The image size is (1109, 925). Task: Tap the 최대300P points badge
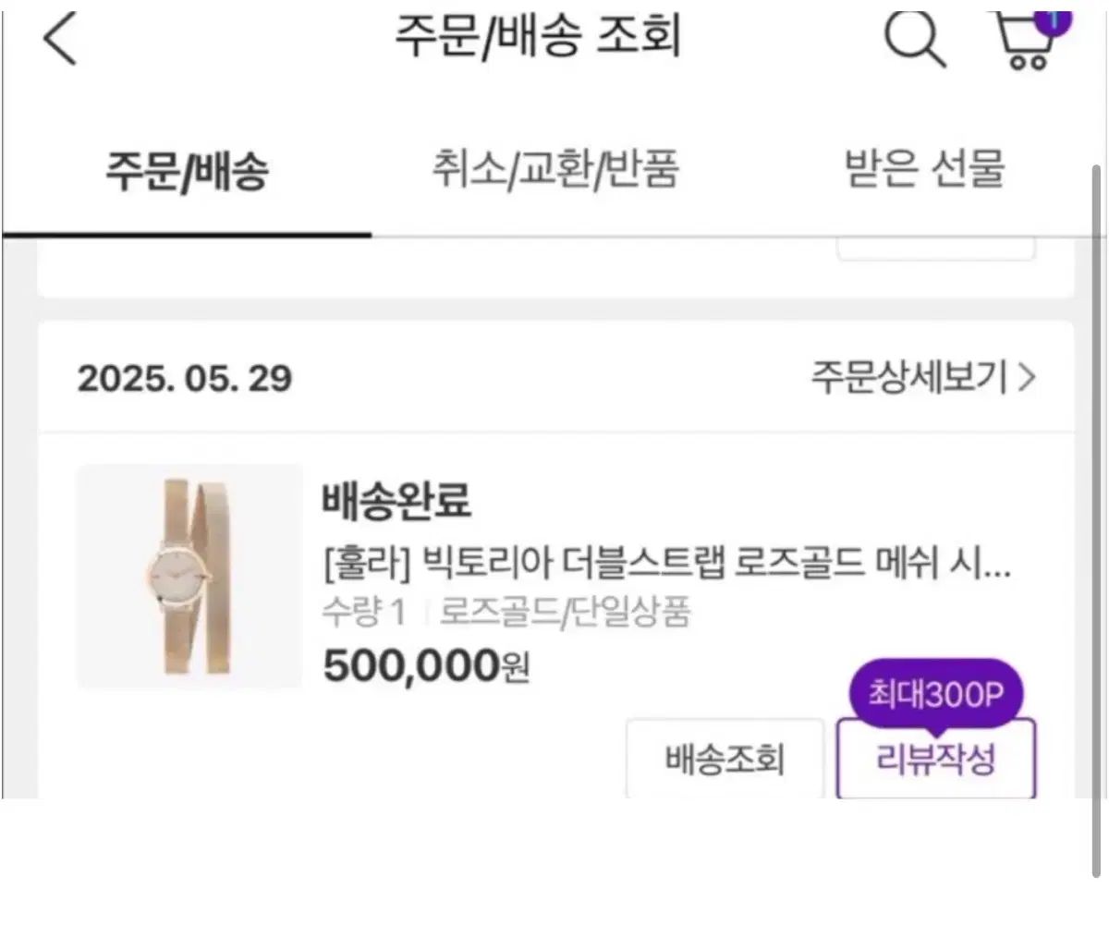(934, 693)
